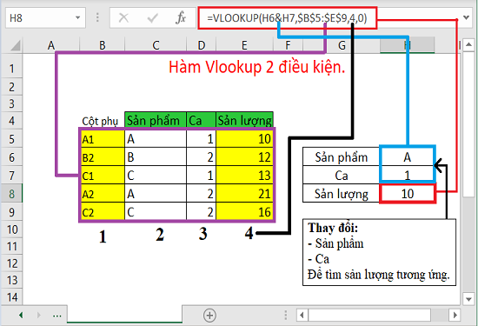This screenshot has width=478, height=326.
Task: Select row 3 header
Action: coord(11,103)
